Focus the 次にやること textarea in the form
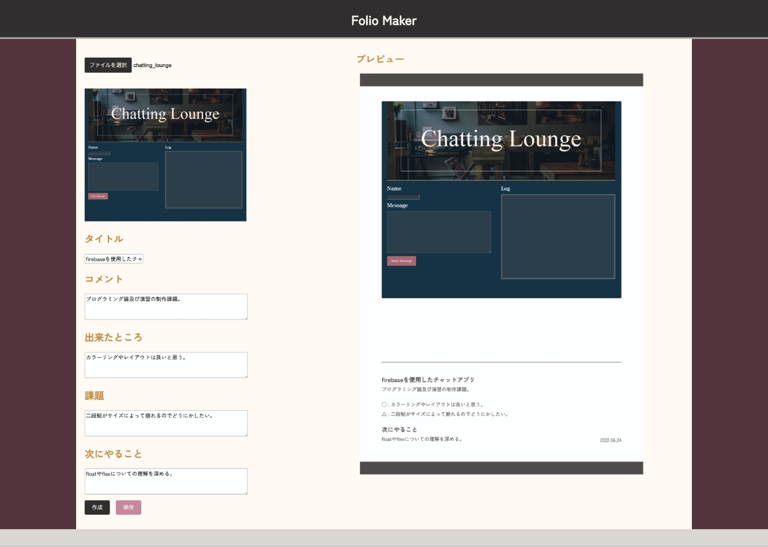The width and height of the screenshot is (768, 547). tap(165, 481)
